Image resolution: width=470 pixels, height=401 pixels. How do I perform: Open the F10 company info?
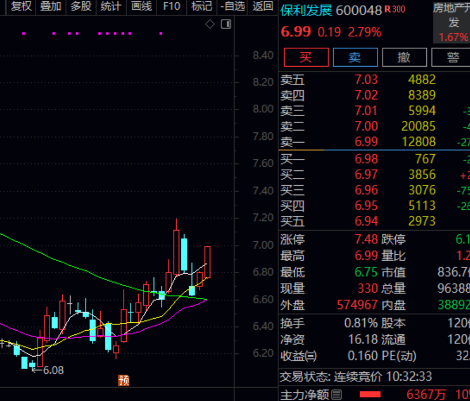172,6
